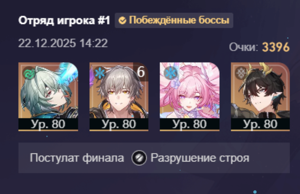Image resolution: width=300 pixels, height=194 pixels.
Task: Click the wind element icon on green-haired character
Action: click(29, 73)
